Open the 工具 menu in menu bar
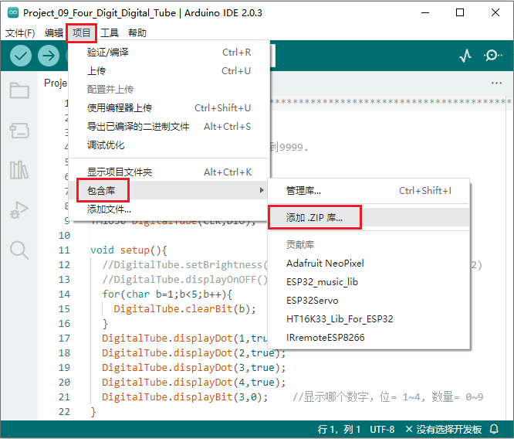Screen dimensions: 514x439 pyautogui.click(x=110, y=32)
